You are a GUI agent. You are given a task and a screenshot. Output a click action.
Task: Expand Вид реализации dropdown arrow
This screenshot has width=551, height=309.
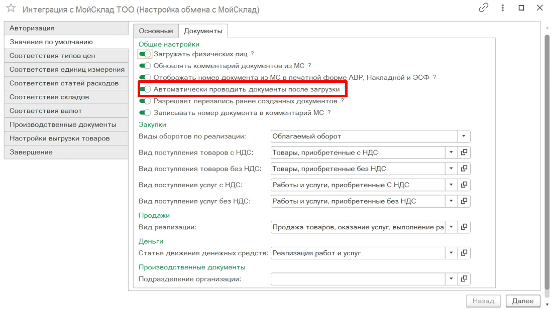point(451,227)
